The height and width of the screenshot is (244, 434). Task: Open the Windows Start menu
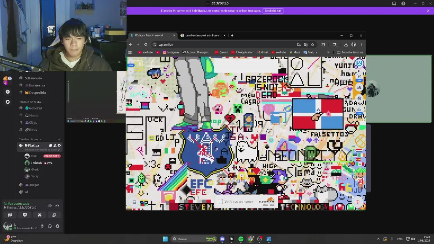coord(165,239)
